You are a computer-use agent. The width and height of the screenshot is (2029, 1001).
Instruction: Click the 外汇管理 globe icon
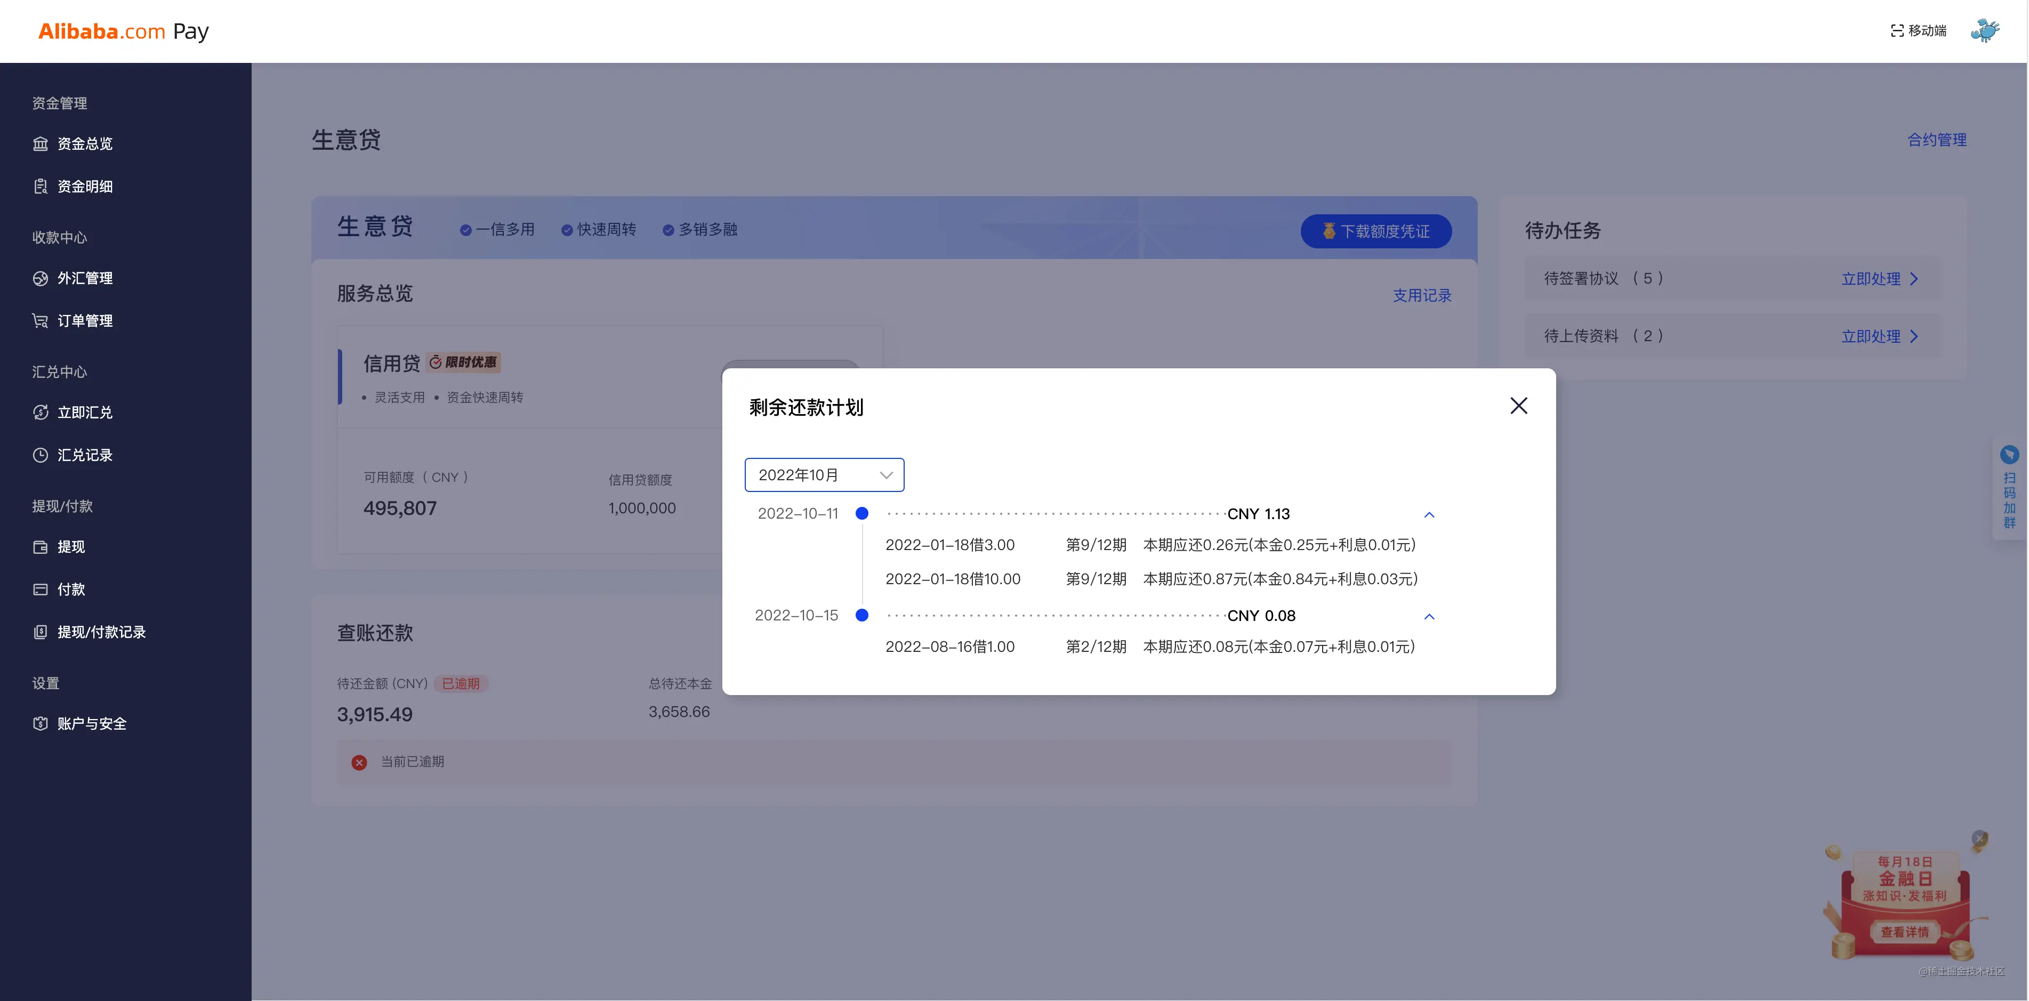tap(40, 278)
